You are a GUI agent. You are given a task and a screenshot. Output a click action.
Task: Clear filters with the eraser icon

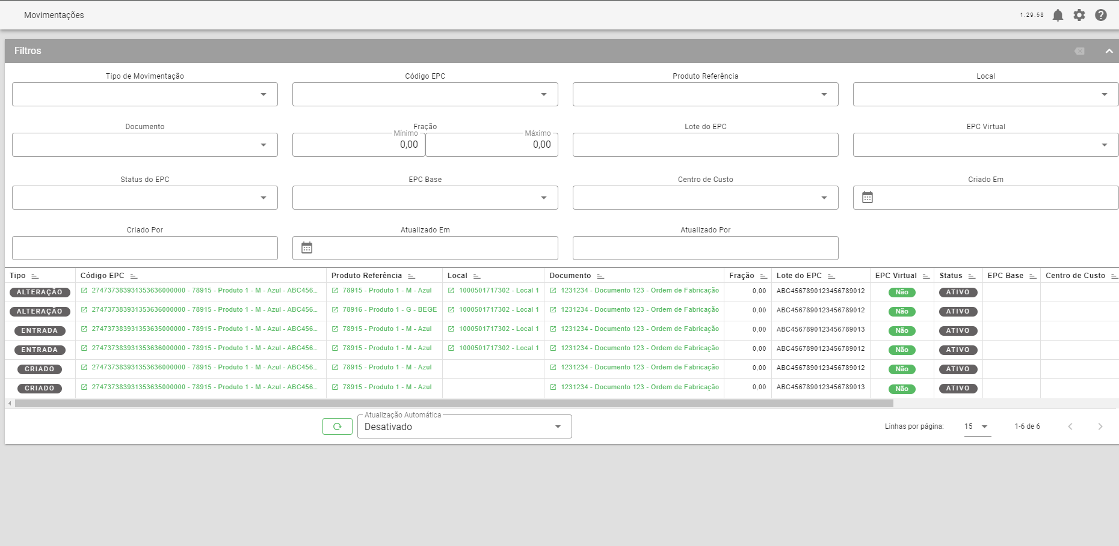click(x=1080, y=51)
